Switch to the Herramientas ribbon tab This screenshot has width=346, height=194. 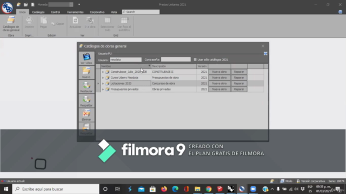pos(75,12)
